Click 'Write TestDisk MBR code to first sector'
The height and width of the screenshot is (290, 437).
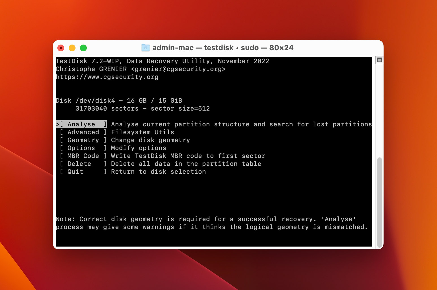[x=188, y=156]
